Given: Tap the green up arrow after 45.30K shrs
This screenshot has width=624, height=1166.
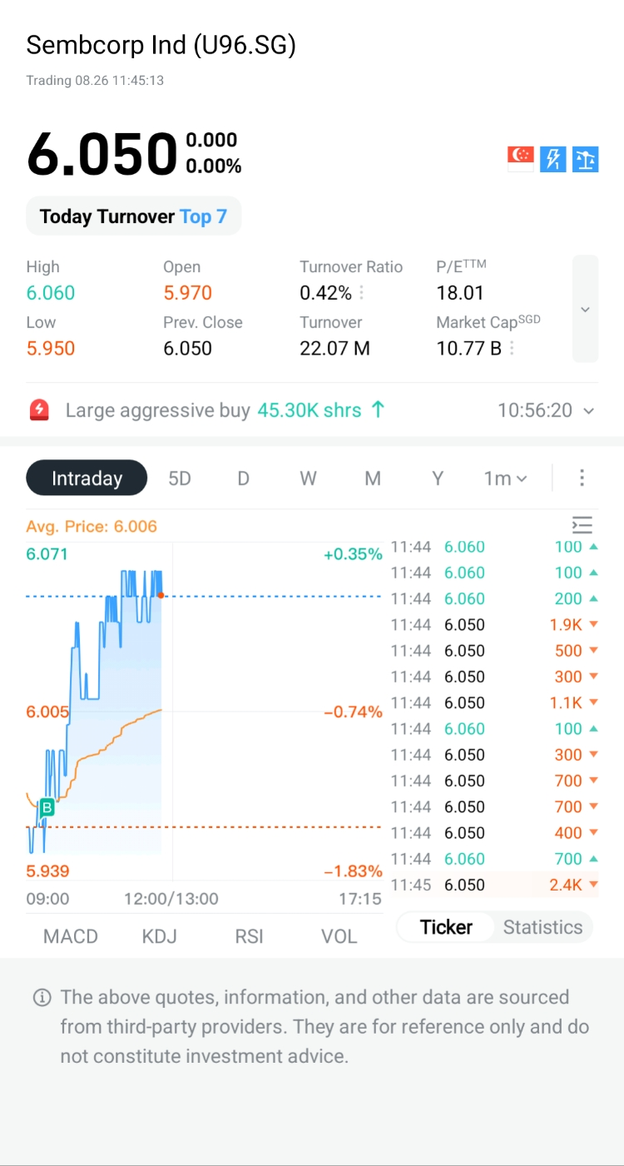Looking at the screenshot, I should [x=378, y=409].
